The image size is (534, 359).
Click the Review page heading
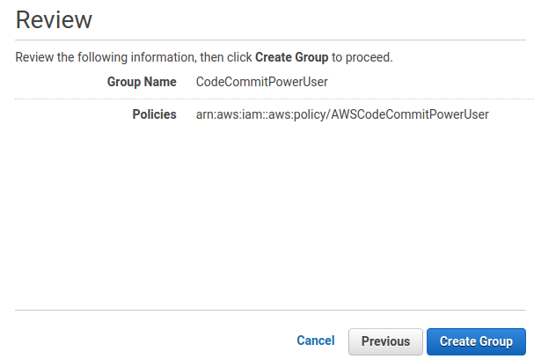[54, 19]
